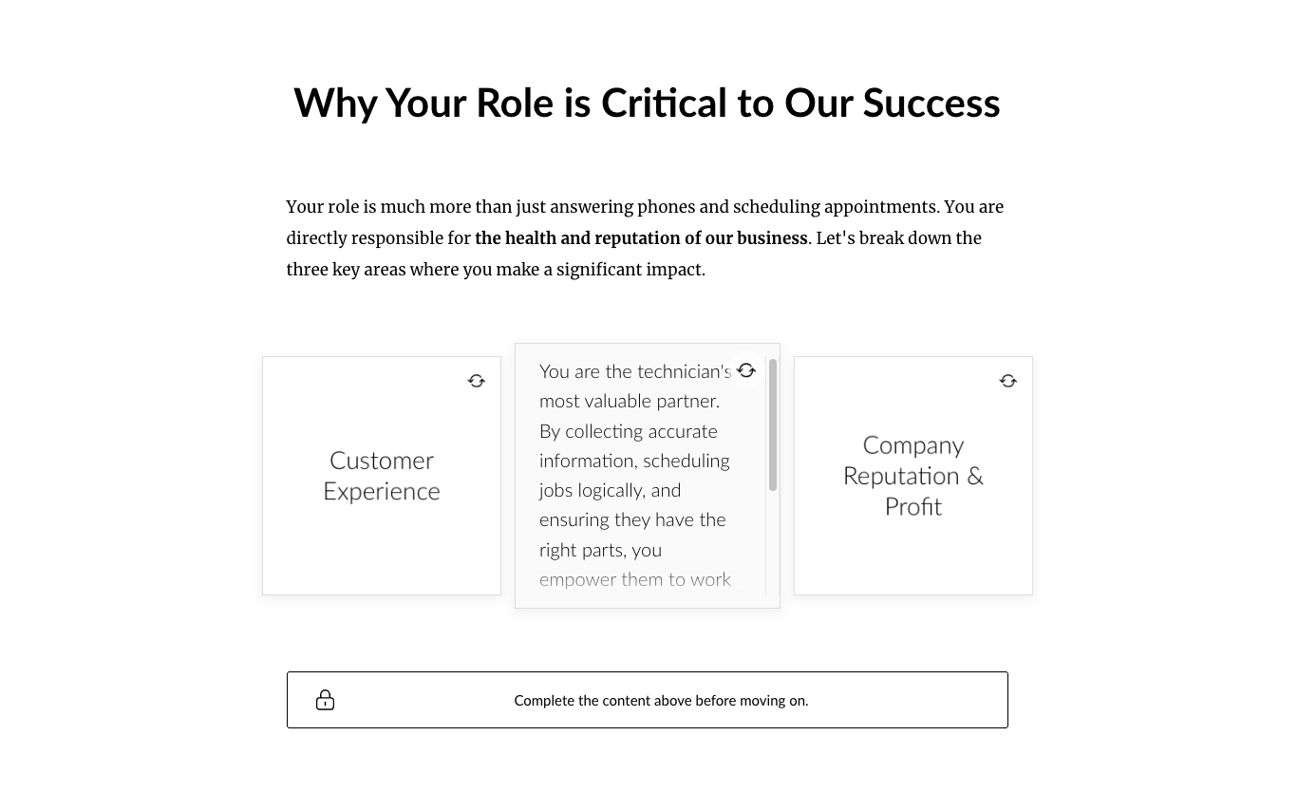Click "You are the technician's" text in middle card
The width and height of the screenshot is (1298, 811).
[x=633, y=371]
